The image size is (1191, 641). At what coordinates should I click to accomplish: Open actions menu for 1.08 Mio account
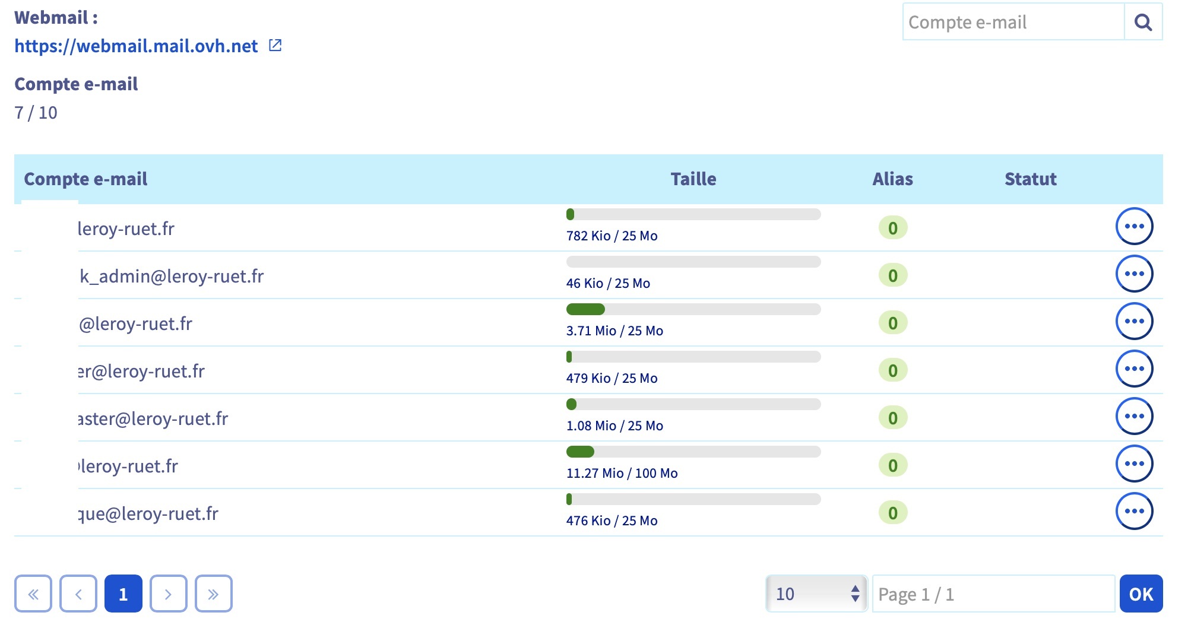click(1134, 417)
